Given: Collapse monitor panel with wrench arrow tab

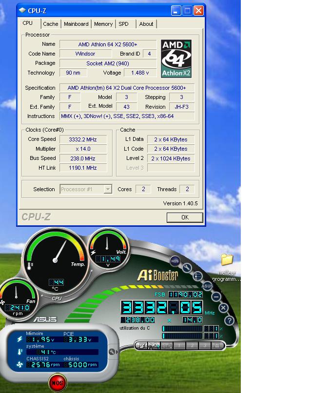Looking at the screenshot, I should coord(113,352).
